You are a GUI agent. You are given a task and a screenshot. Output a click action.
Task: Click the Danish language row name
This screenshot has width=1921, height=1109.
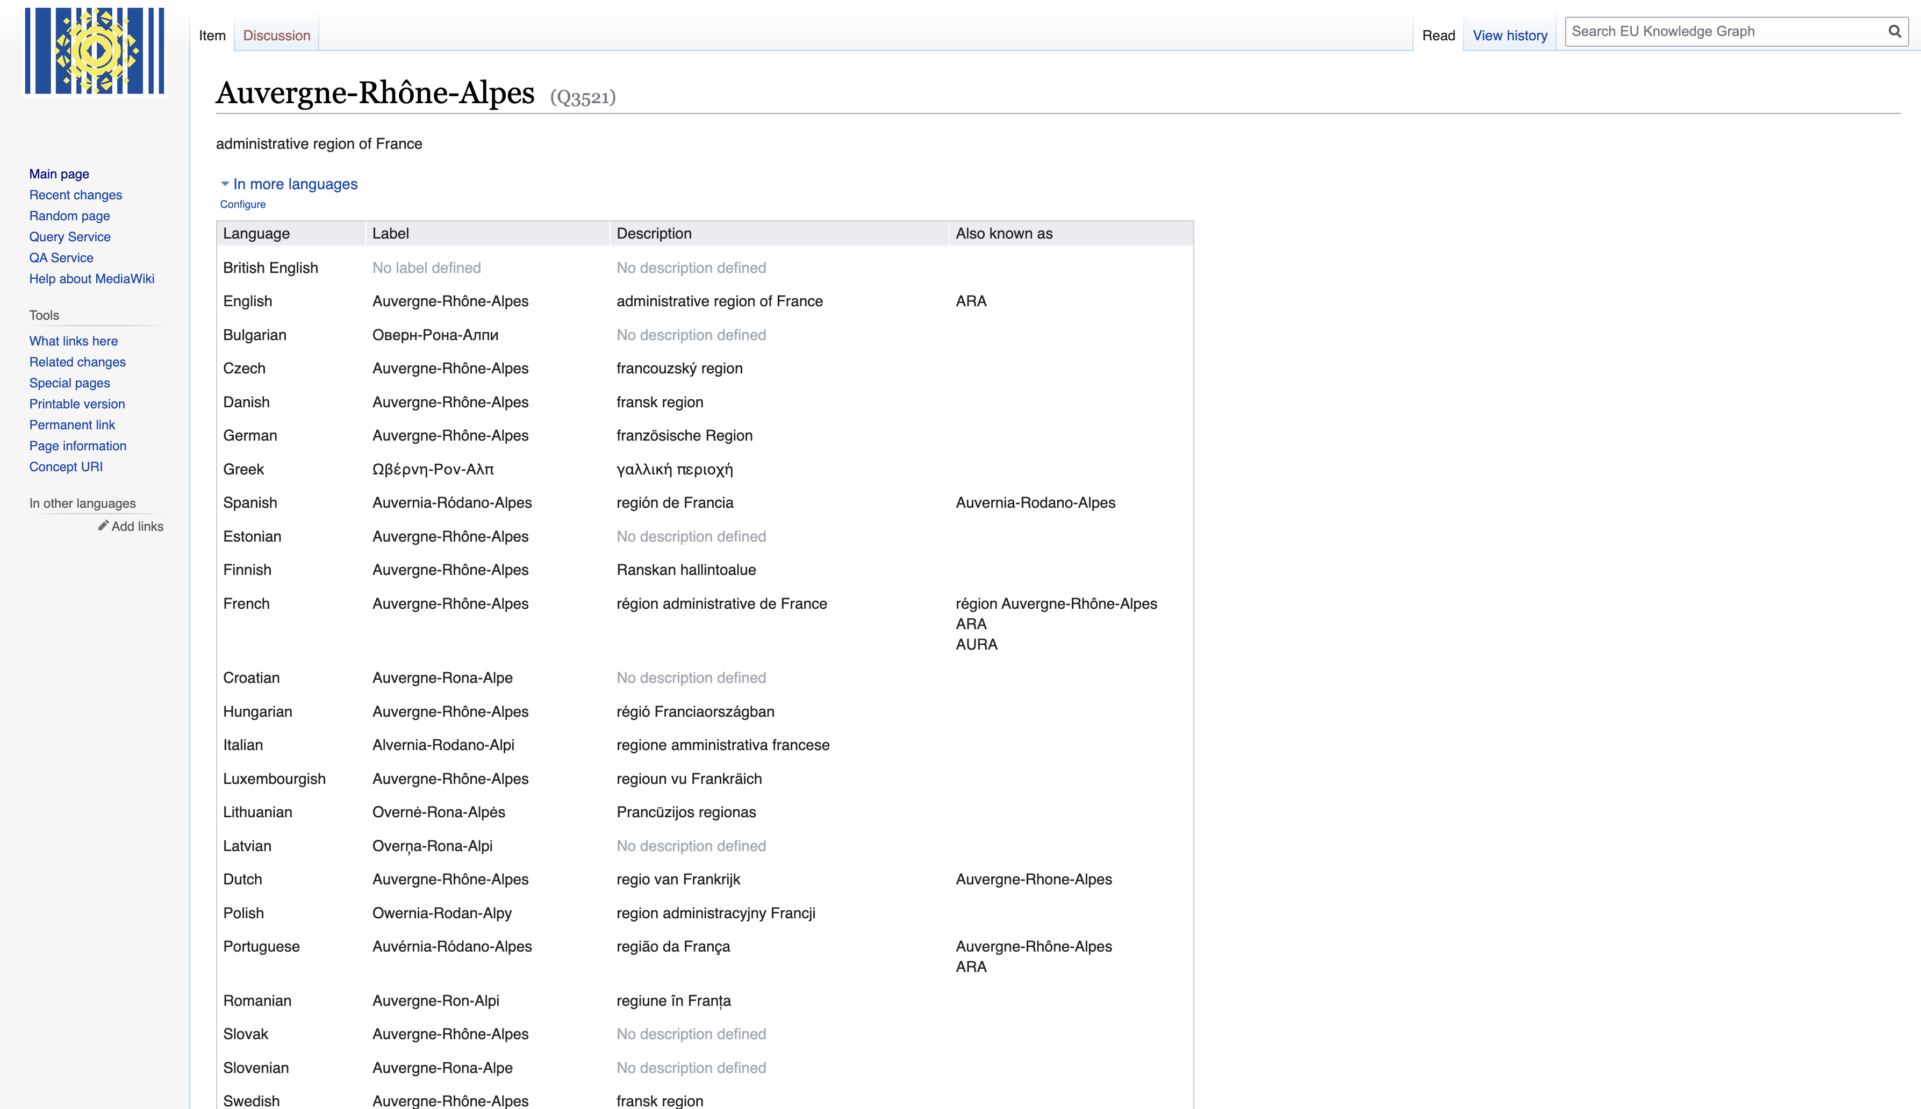coord(246,402)
